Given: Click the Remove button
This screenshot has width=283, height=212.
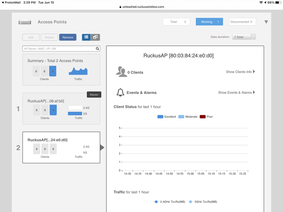Looking at the screenshot, I should click(x=68, y=37).
